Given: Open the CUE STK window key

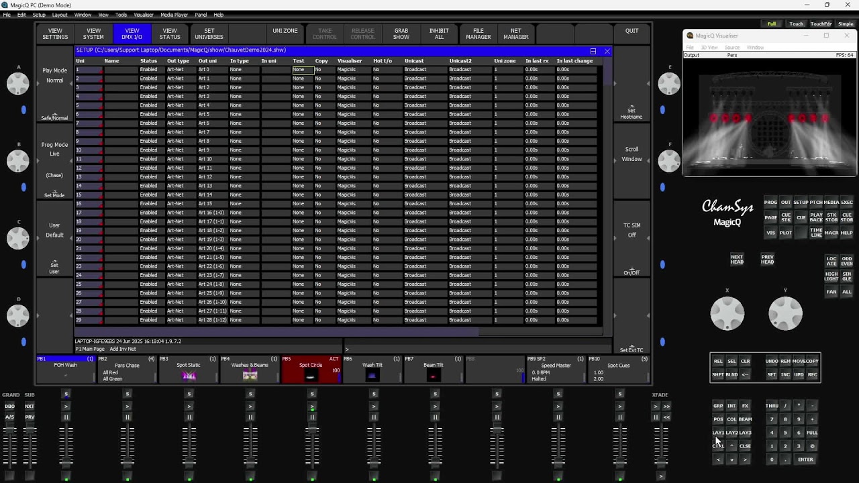Looking at the screenshot, I should click(785, 217).
